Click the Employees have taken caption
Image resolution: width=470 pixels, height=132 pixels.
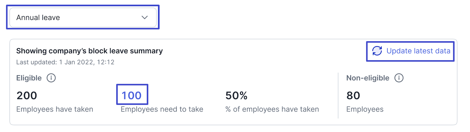(x=55, y=109)
